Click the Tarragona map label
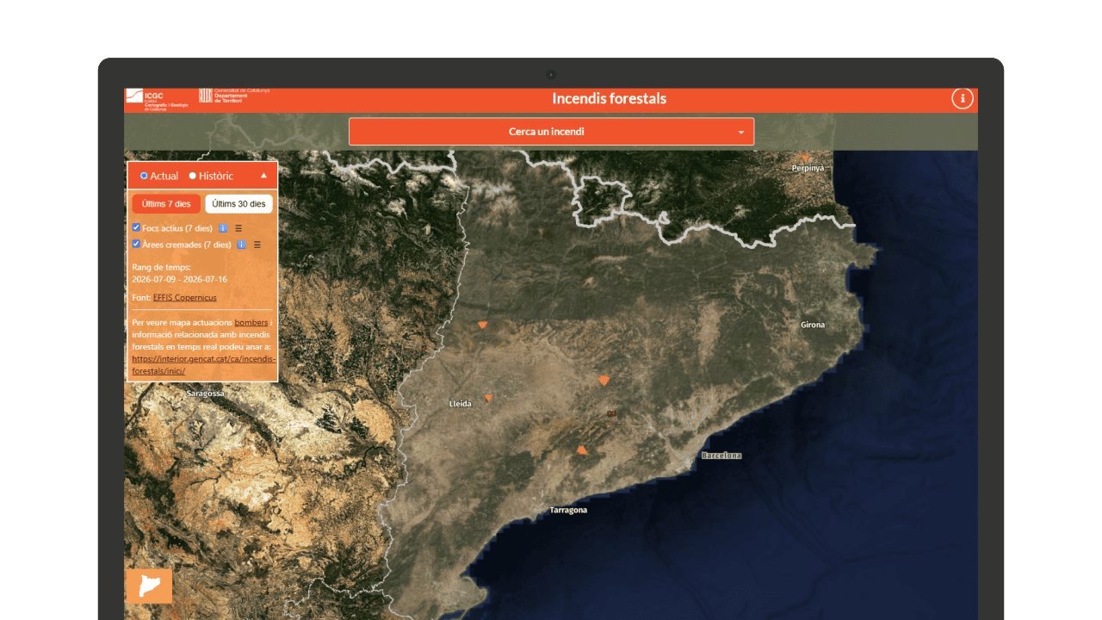This screenshot has height=620, width=1102. (568, 511)
